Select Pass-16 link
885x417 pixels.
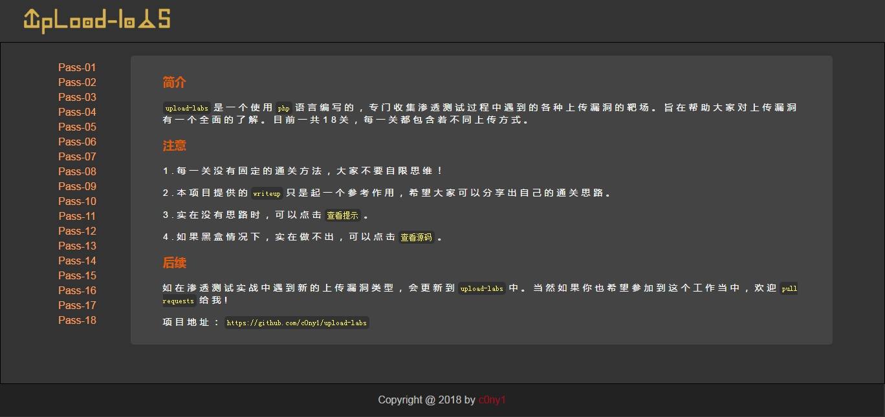(x=77, y=290)
